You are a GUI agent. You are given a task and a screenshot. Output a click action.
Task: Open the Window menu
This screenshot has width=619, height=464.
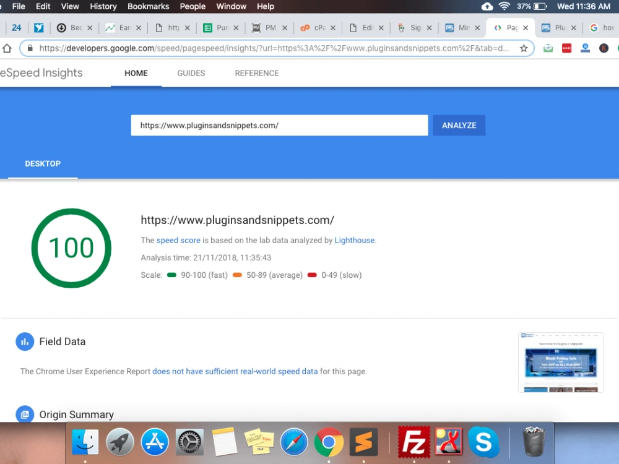coord(231,6)
